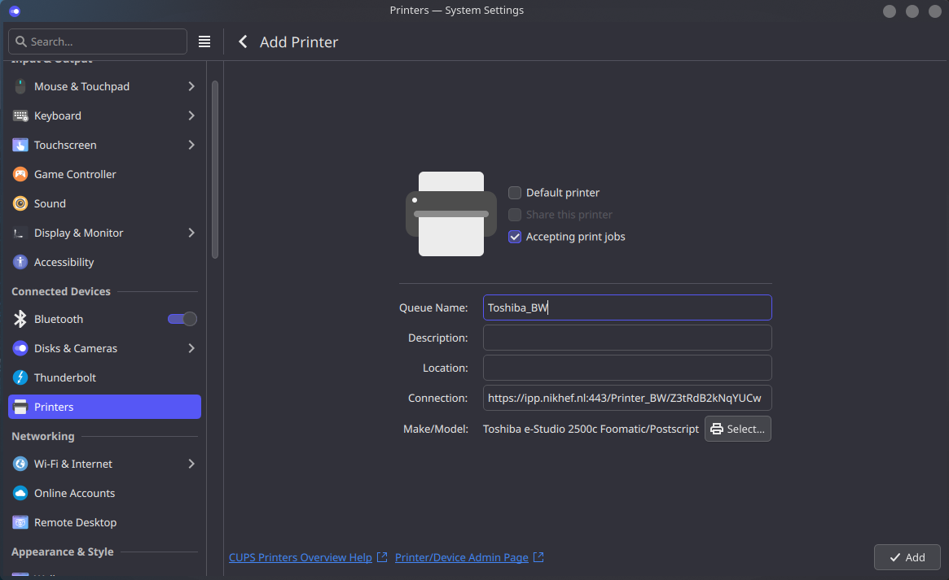Expand Display & Monitor chevron
Viewport: 949px width, 580px height.
click(x=191, y=233)
